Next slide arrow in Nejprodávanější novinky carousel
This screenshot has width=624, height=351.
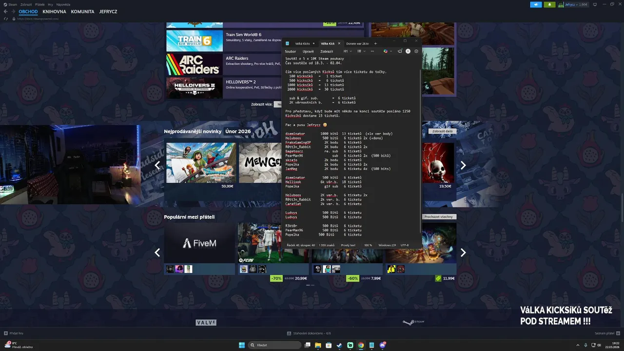coord(463,165)
